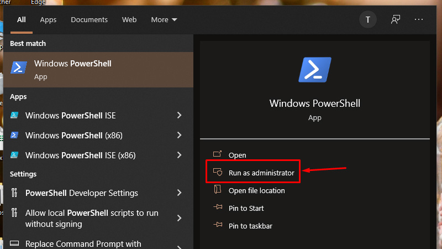Click the large Windows PowerShell logo
The height and width of the screenshot is (249, 442).
314,70
